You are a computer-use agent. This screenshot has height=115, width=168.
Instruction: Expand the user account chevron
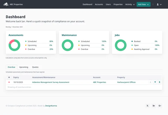click(x=161, y=4)
